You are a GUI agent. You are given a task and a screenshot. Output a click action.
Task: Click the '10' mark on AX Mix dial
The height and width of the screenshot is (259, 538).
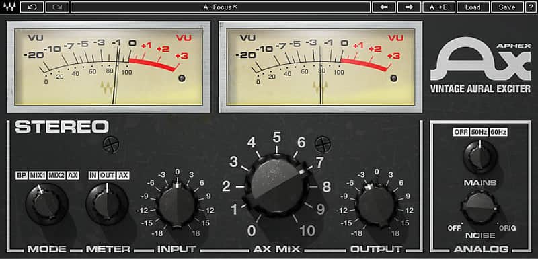tap(307, 231)
